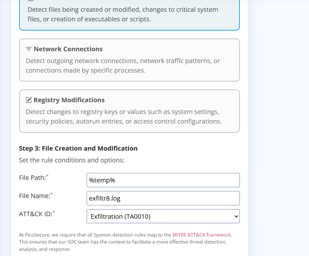Click the edit pencil icon beside Registry Modifications
The image size is (309, 256).
click(29, 100)
